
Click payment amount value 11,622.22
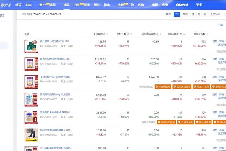tap(100, 59)
